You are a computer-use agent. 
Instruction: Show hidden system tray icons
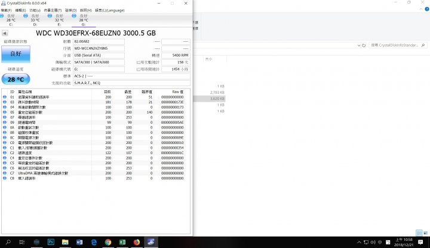[x=359, y=242]
